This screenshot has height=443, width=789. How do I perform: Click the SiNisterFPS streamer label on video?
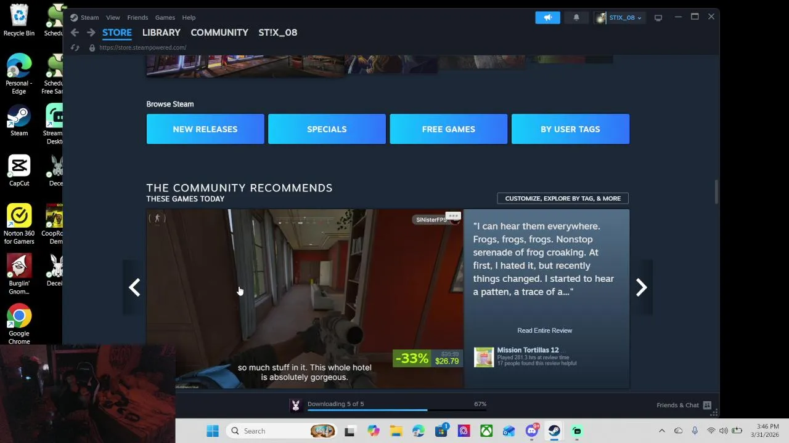point(431,220)
